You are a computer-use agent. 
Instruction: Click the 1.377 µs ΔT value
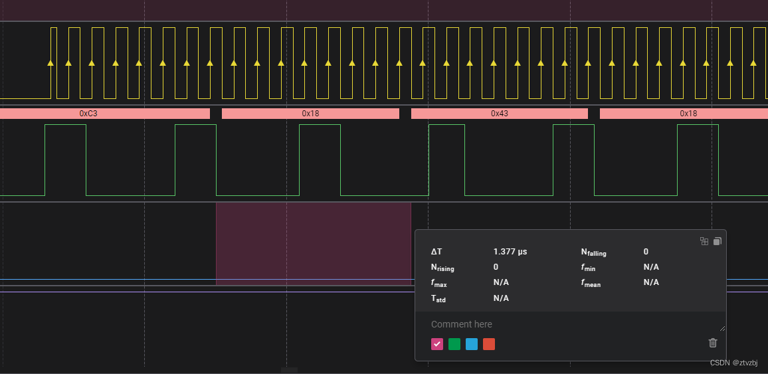[x=510, y=252]
